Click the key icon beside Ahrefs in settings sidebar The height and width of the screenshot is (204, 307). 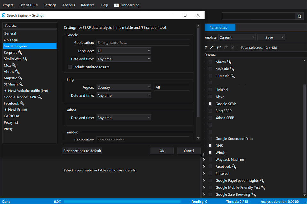click(x=17, y=72)
